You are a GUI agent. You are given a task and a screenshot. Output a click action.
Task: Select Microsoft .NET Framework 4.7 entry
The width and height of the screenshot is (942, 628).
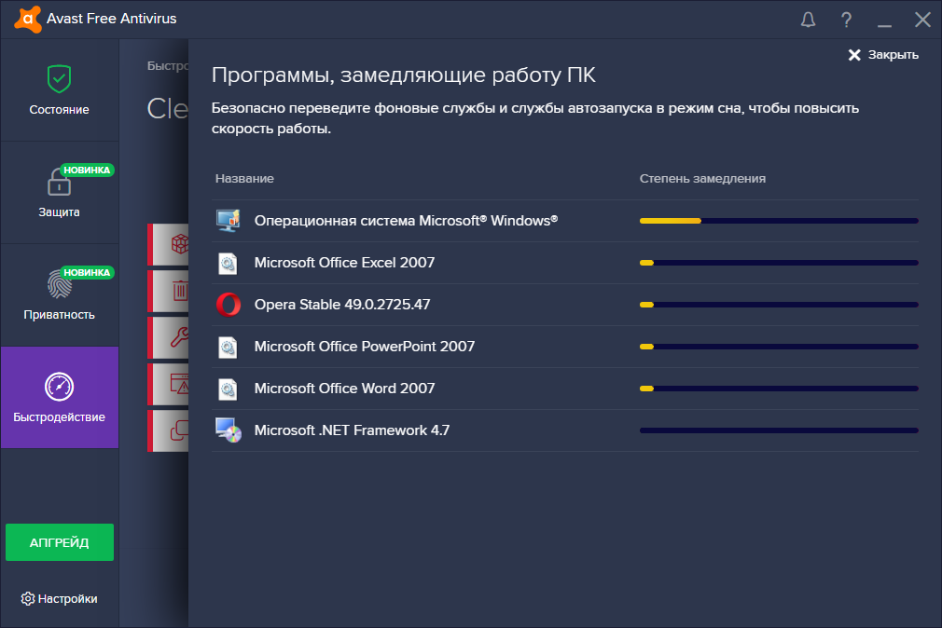[352, 430]
